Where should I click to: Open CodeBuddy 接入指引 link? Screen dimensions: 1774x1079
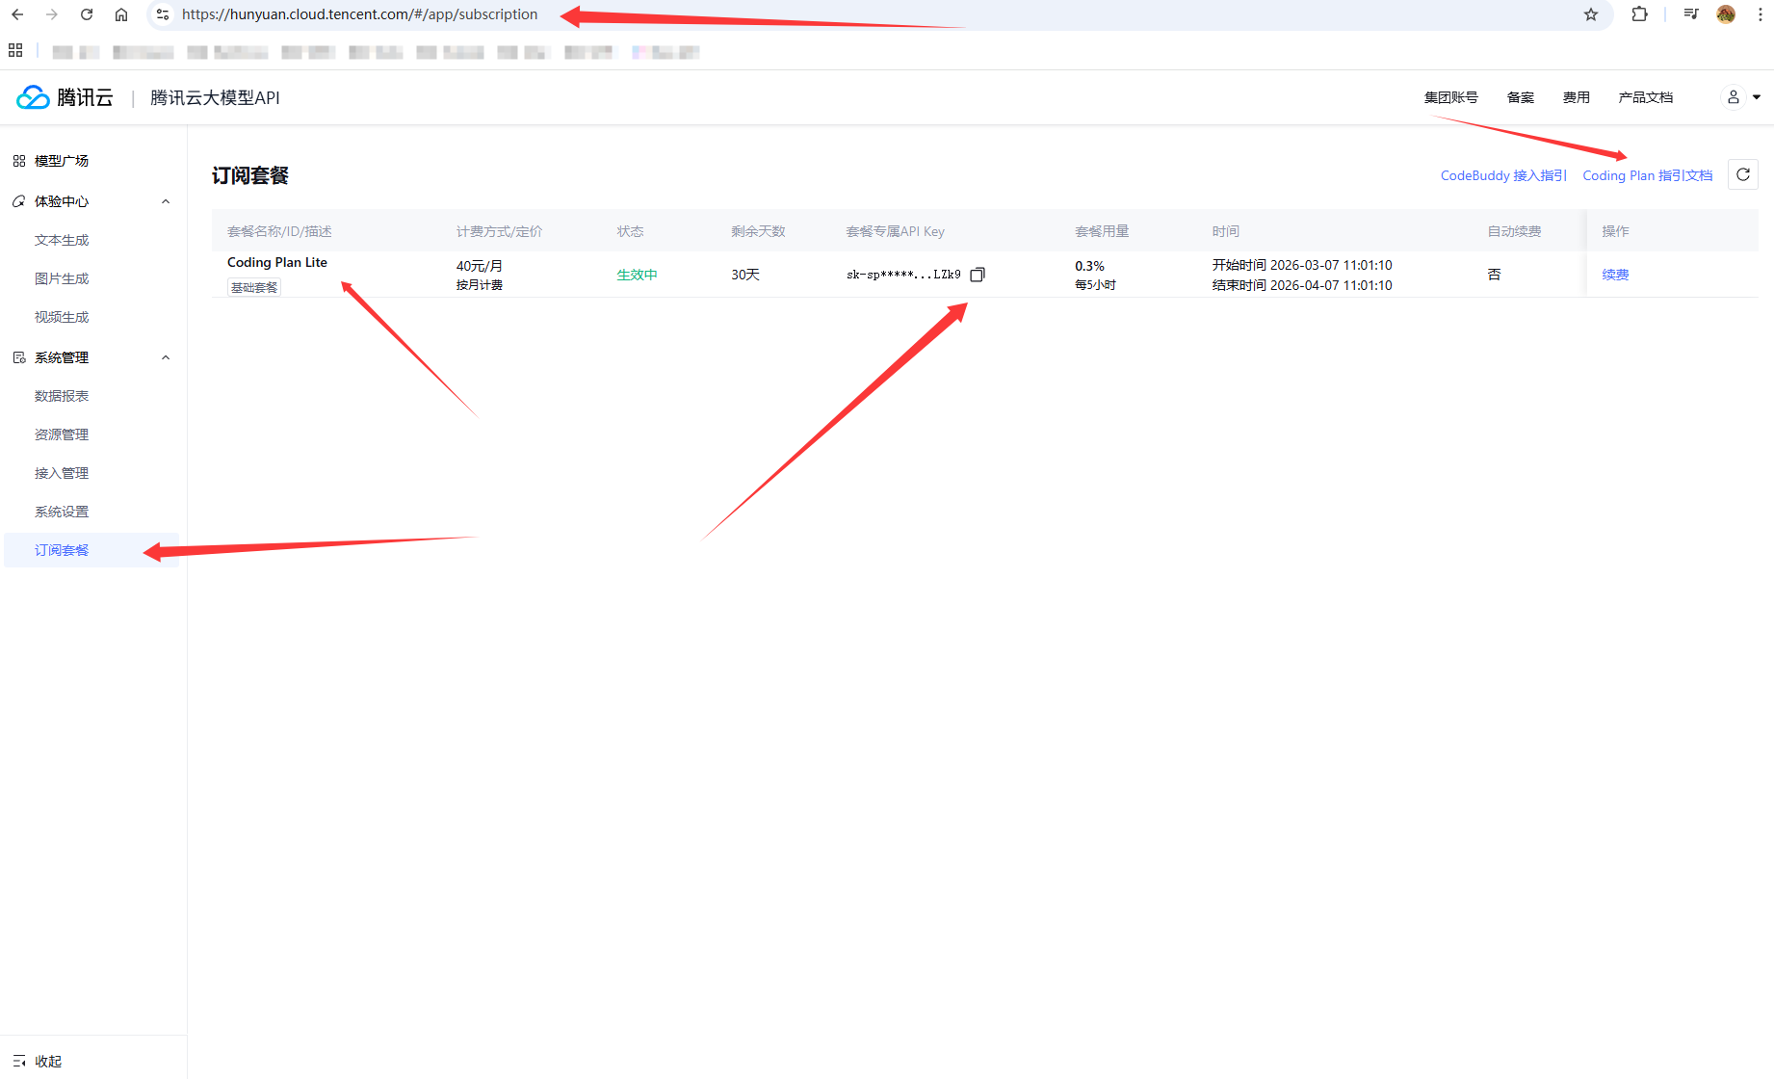click(1502, 175)
